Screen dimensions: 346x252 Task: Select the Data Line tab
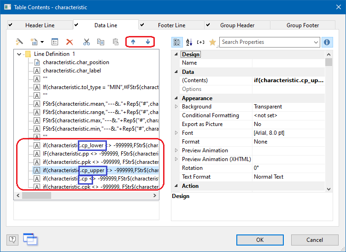point(106,25)
